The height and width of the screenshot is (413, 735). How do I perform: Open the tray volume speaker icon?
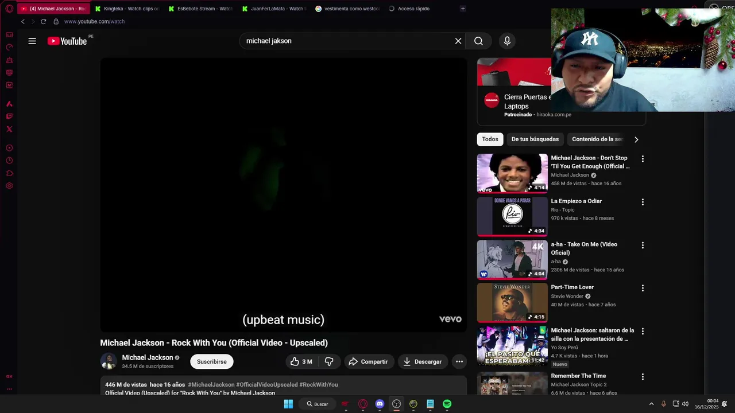click(685, 404)
